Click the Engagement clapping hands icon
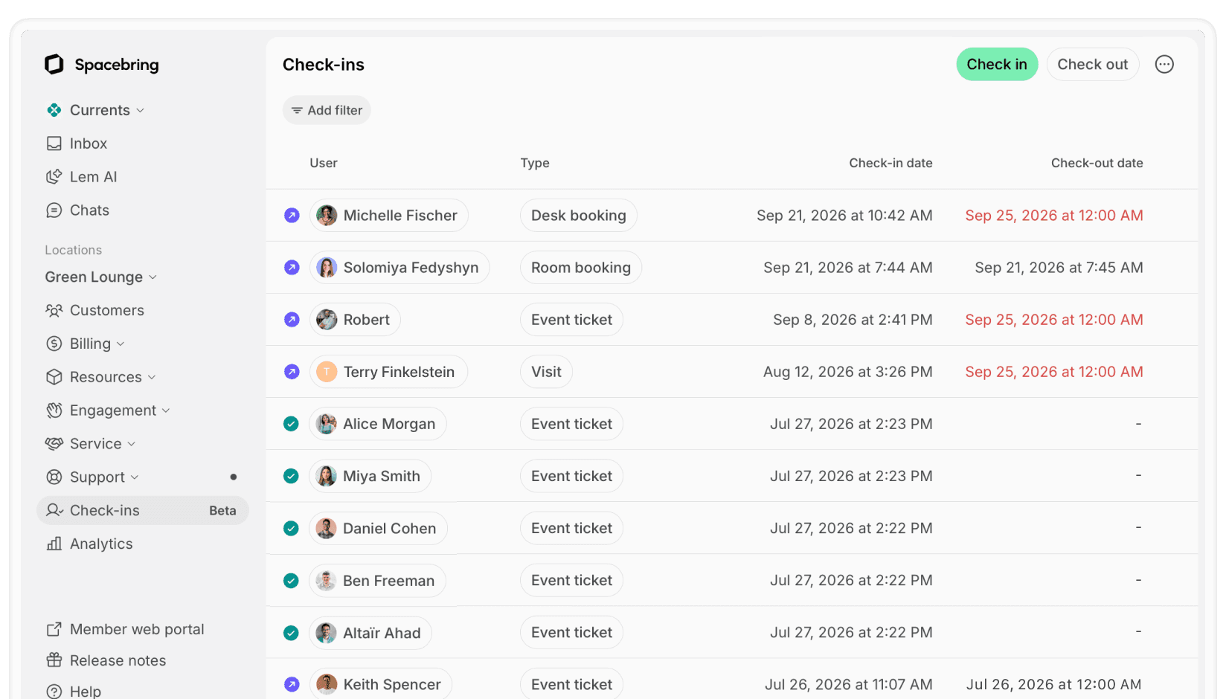The width and height of the screenshot is (1226, 699). click(54, 410)
